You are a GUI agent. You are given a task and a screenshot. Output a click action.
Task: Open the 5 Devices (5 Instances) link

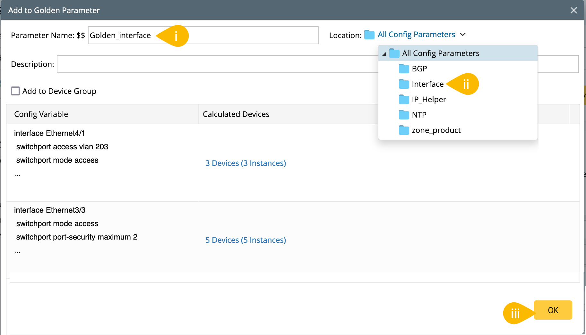tap(246, 240)
